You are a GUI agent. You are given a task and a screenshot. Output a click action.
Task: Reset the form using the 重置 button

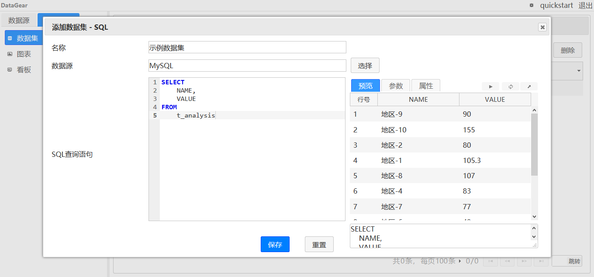pos(319,244)
